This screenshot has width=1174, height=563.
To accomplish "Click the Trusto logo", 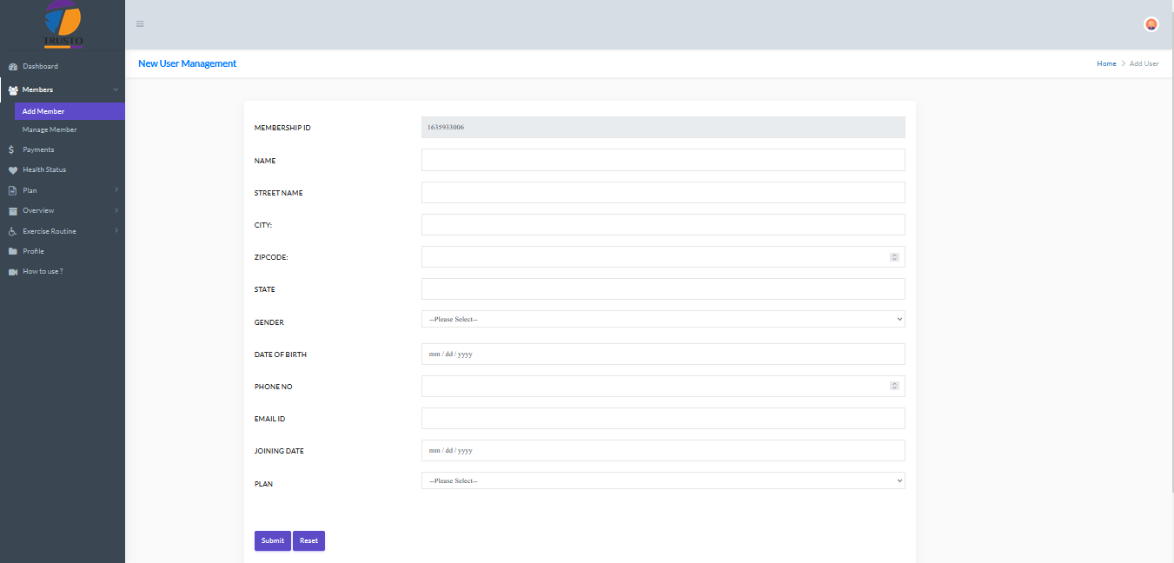I will click(63, 24).
